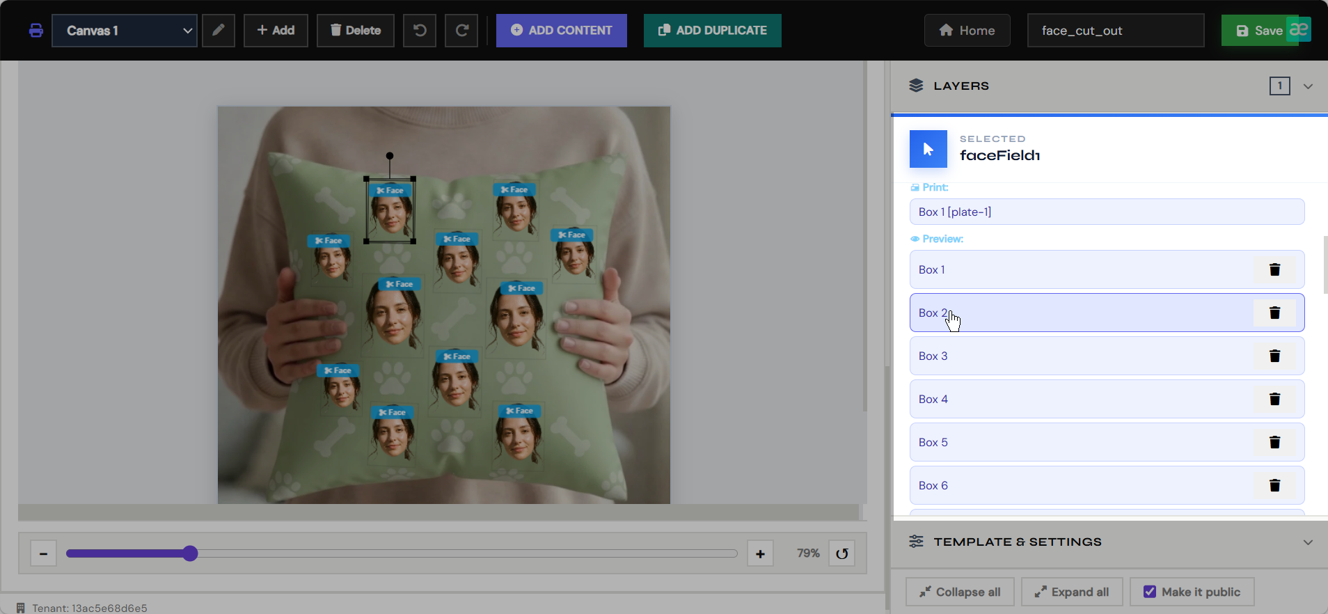The width and height of the screenshot is (1328, 614).
Task: Reset zoom with the circular arrow
Action: pyautogui.click(x=841, y=553)
